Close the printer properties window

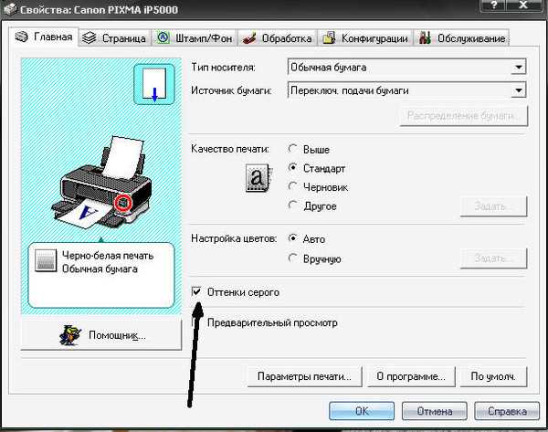point(522,5)
